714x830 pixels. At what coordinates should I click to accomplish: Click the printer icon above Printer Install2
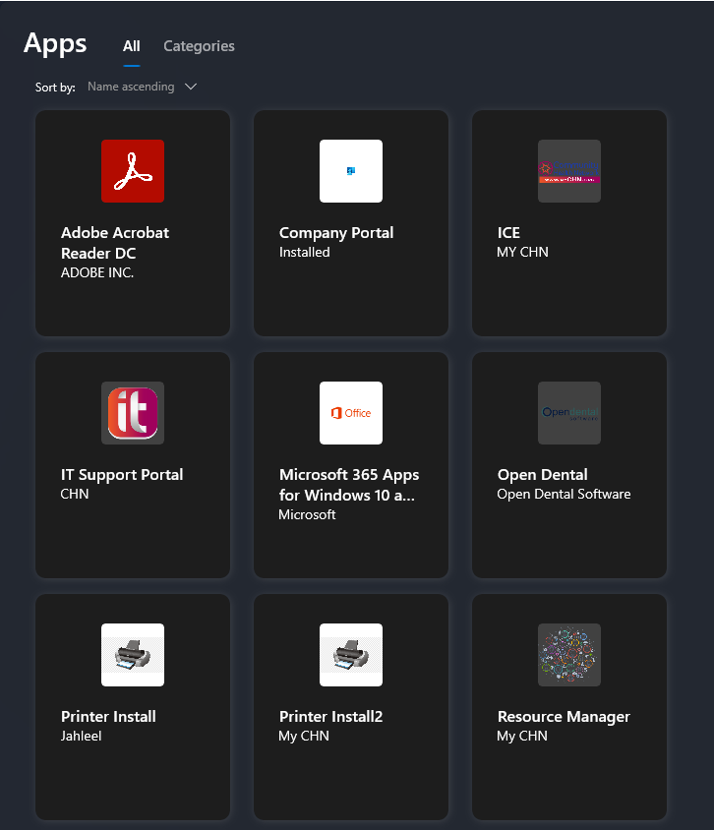tap(351, 655)
